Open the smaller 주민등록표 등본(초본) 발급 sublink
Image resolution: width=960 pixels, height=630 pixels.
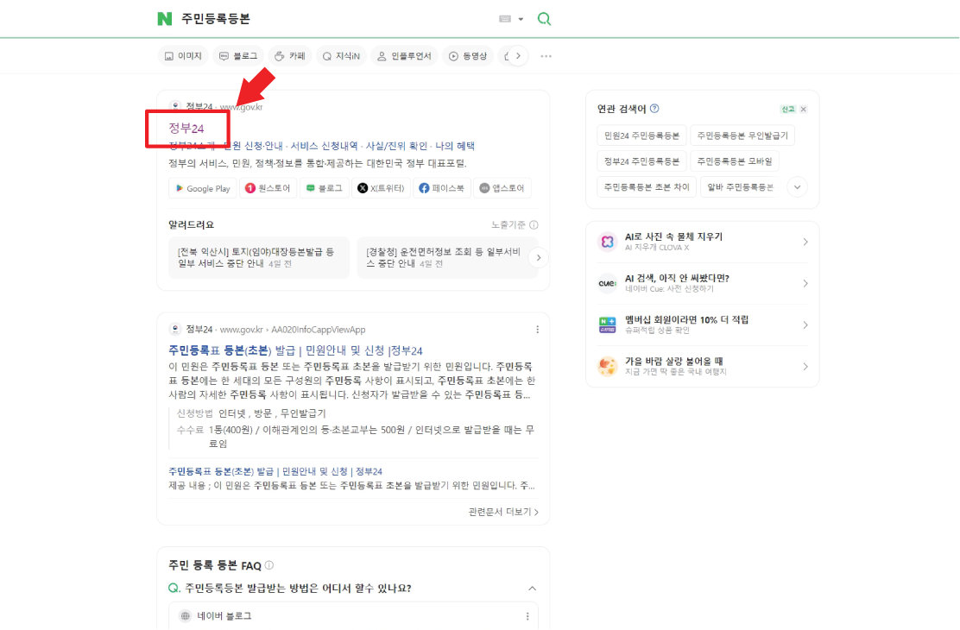click(x=275, y=471)
